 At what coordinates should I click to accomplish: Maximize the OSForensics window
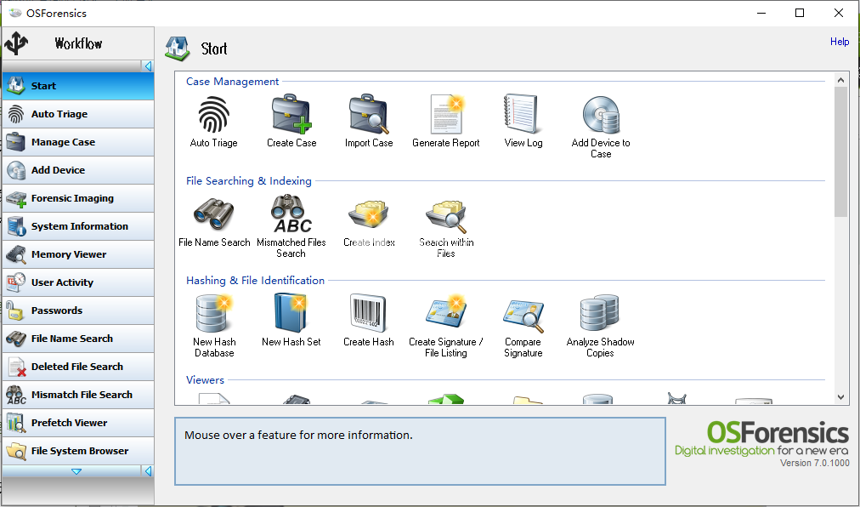point(800,13)
